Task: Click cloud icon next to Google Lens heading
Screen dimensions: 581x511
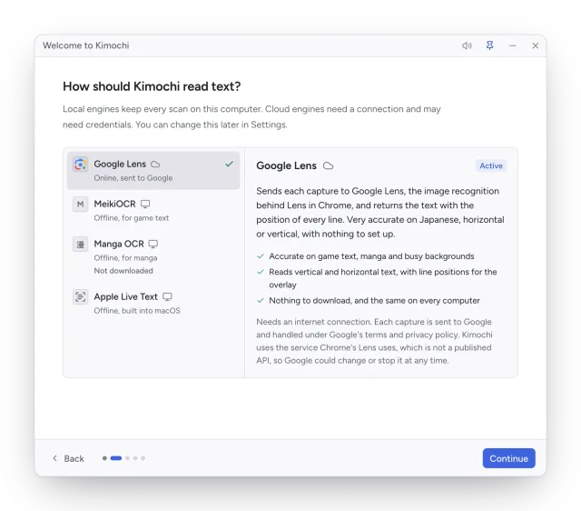Action: [x=328, y=165]
